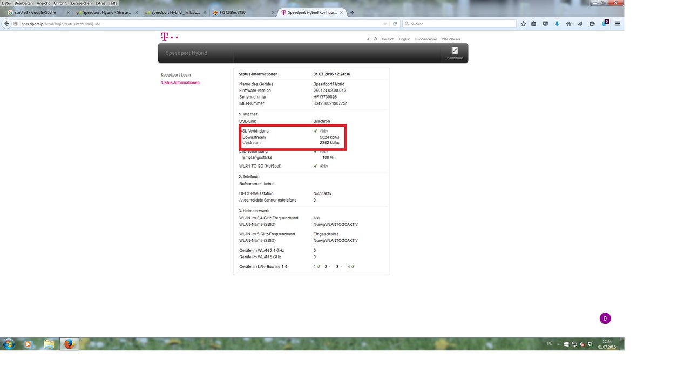Open the Handbuch wrench icon

tap(455, 50)
